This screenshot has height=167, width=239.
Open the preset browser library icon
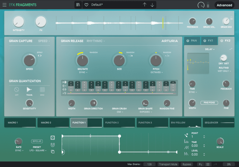78,5
